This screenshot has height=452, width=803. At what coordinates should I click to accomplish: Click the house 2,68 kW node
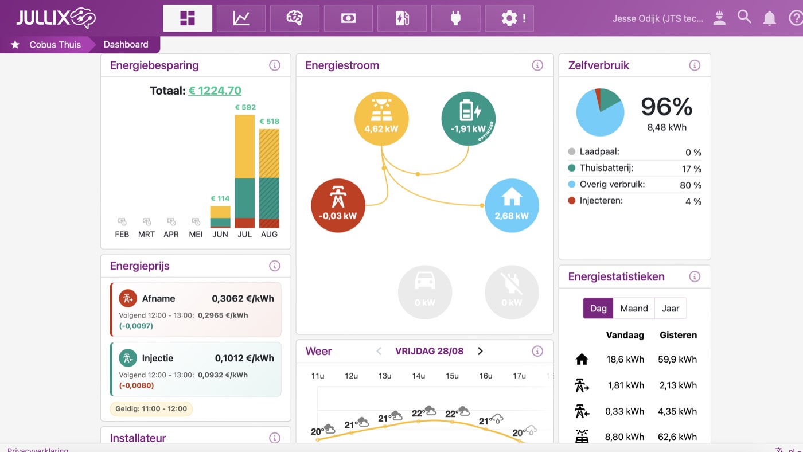tap(512, 205)
